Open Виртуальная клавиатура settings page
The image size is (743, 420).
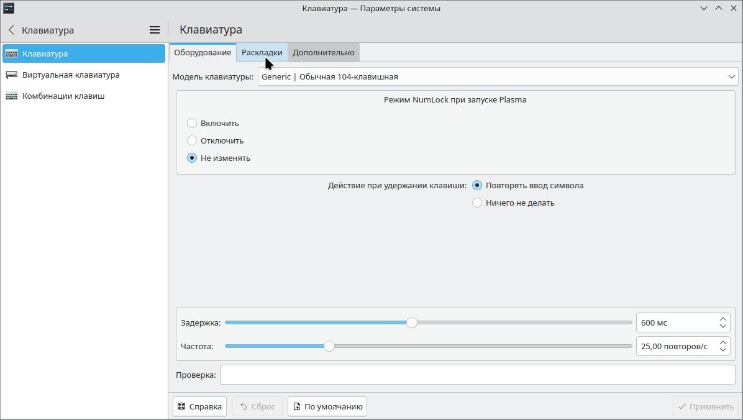click(x=70, y=75)
